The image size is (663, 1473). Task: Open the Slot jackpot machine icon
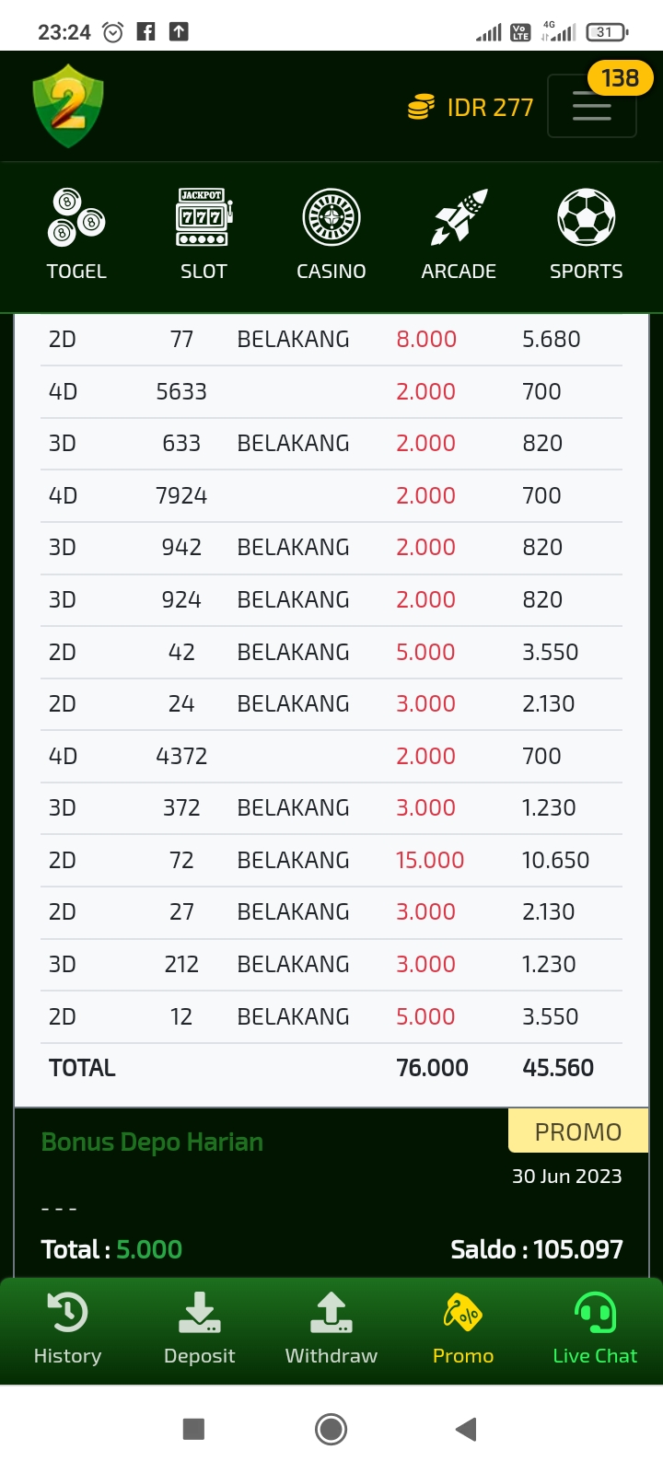pyautogui.click(x=204, y=217)
